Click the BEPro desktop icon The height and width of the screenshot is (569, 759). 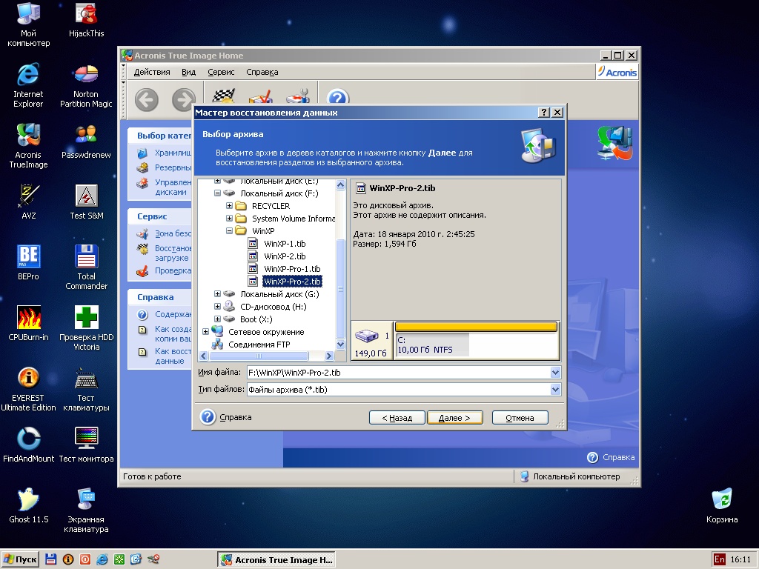tap(28, 263)
